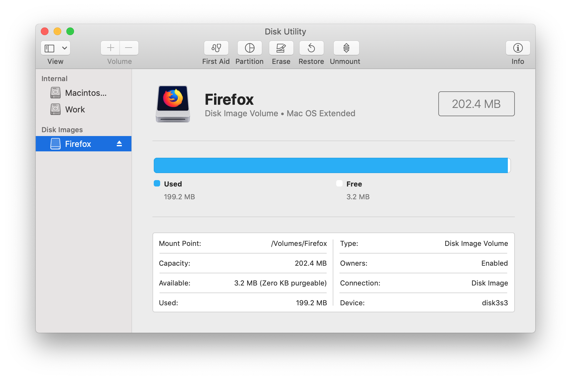Click the /Volumes/Firefox mount point value
Image resolution: width=571 pixels, height=380 pixels.
pos(299,244)
